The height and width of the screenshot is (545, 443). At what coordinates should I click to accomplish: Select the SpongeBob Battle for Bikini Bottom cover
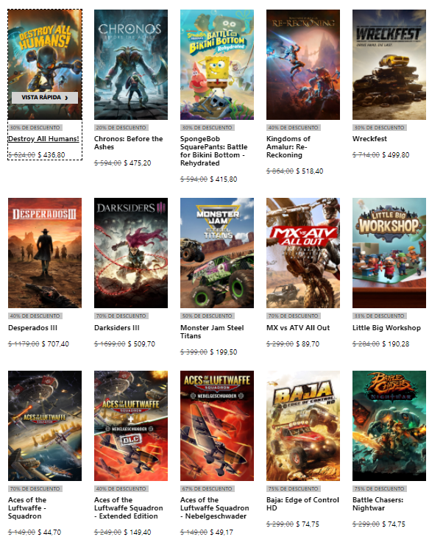(217, 65)
